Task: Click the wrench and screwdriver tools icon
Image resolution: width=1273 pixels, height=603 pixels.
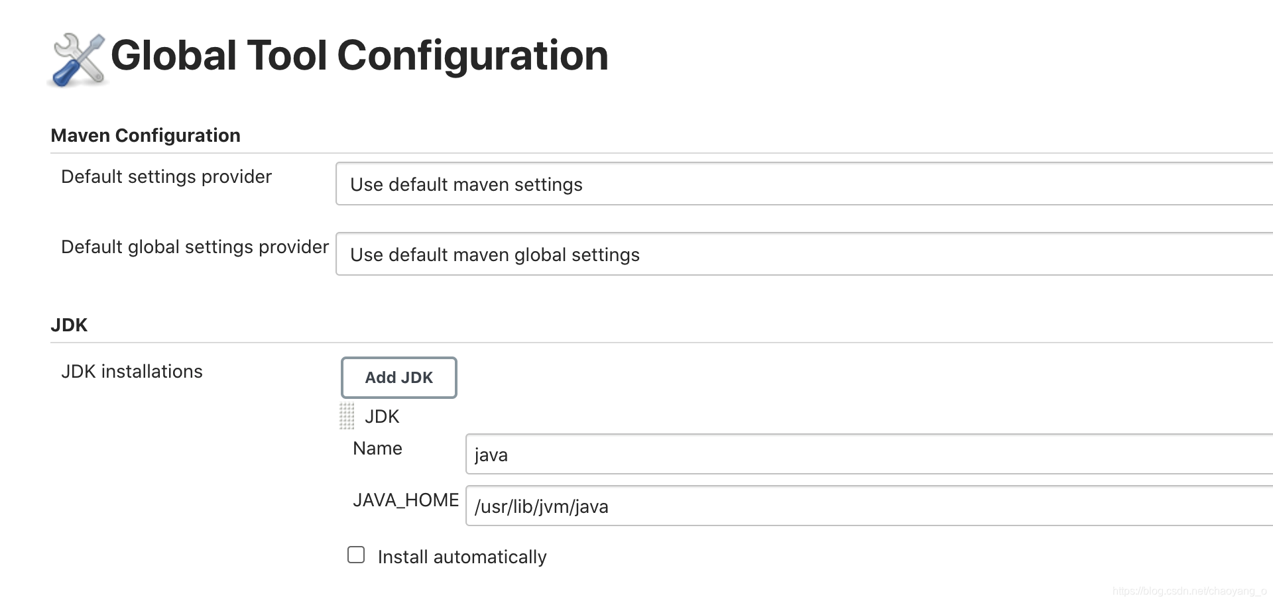Action: 78,60
